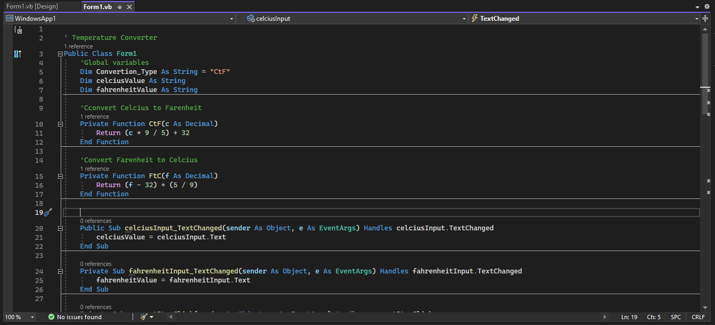Close the Form1.vb tab
This screenshot has height=325, width=715.
[129, 7]
